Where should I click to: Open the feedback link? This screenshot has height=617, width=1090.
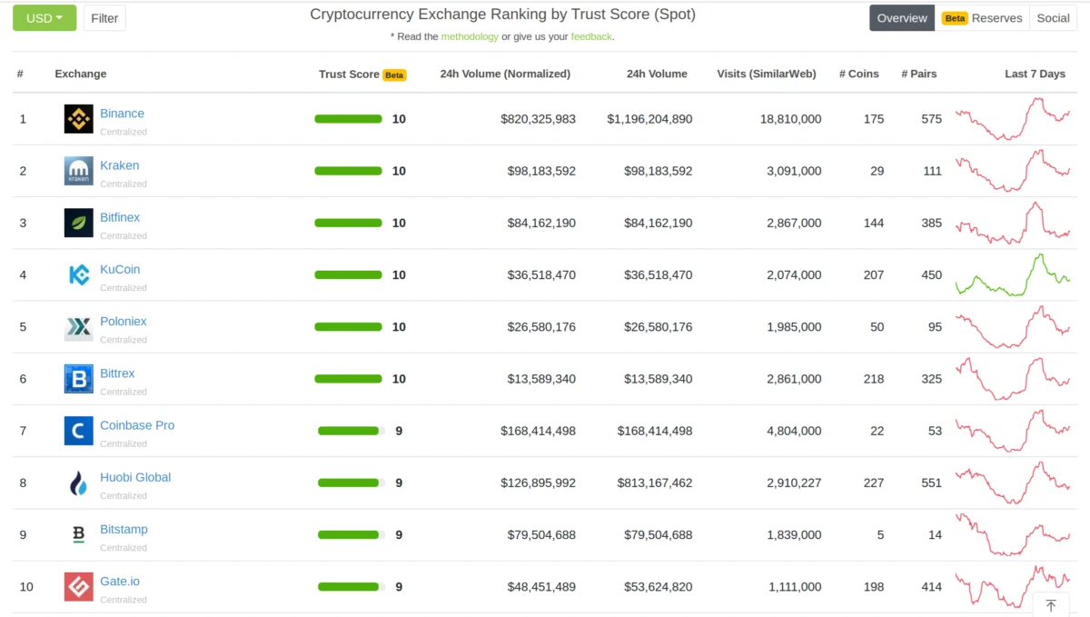click(591, 36)
